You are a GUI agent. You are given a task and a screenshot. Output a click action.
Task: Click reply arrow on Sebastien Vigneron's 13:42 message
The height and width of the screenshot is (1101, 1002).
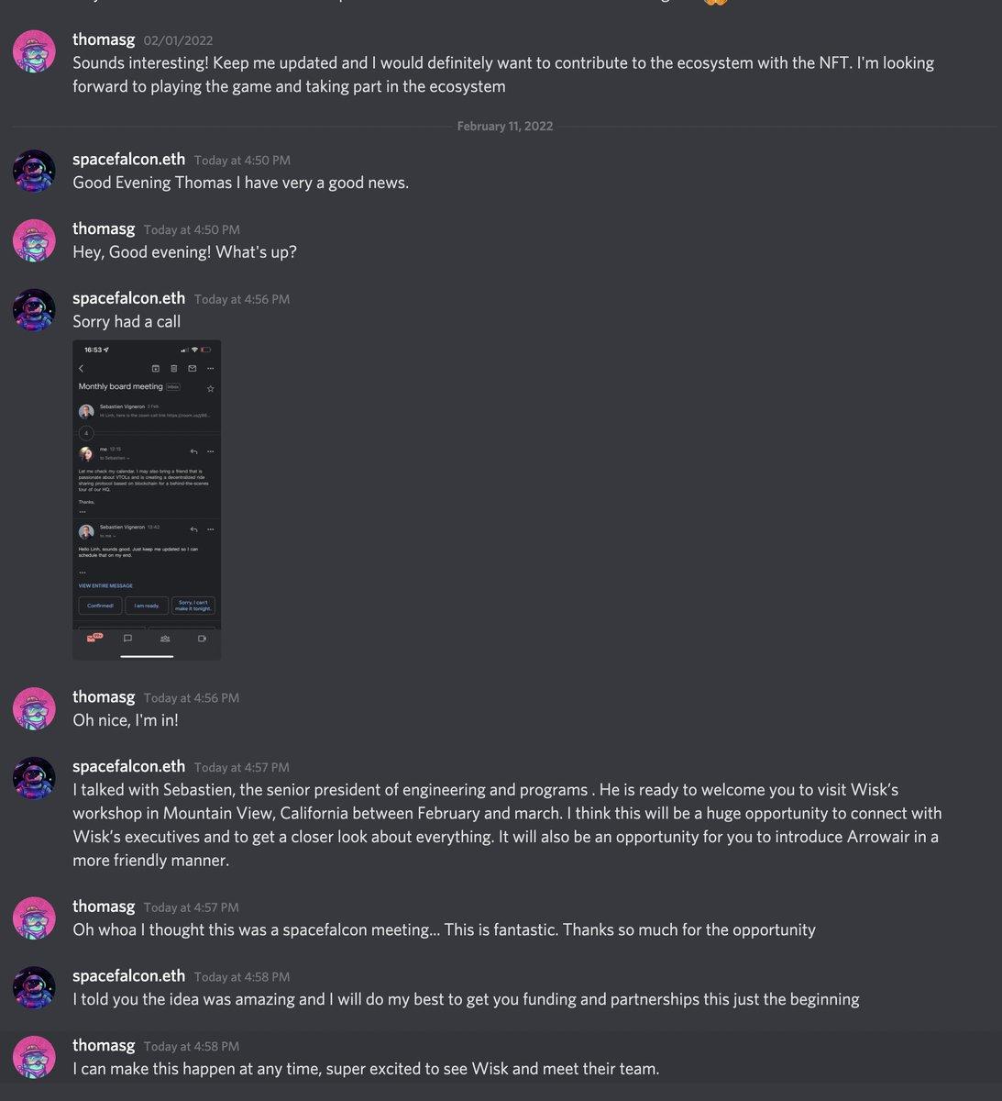tap(193, 529)
